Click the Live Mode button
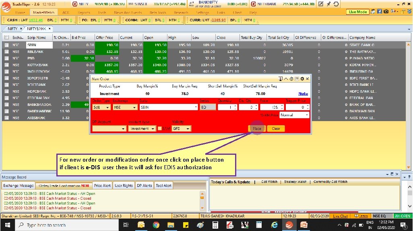Viewport: 413px width, 231px height. [x=358, y=12]
